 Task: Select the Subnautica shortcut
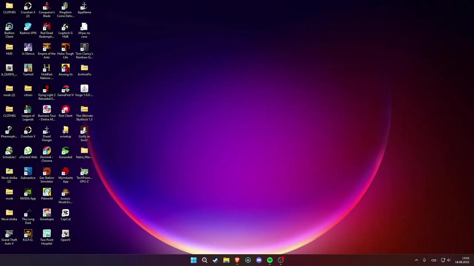[x=28, y=174]
